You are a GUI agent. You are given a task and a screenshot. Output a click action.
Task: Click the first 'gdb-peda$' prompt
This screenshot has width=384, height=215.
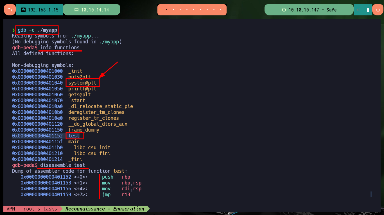pos(25,48)
